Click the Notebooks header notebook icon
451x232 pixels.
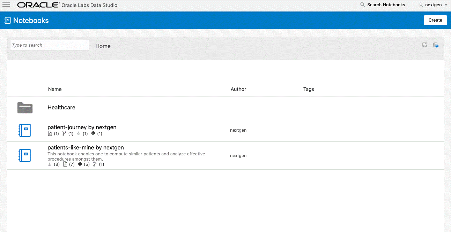[7, 21]
